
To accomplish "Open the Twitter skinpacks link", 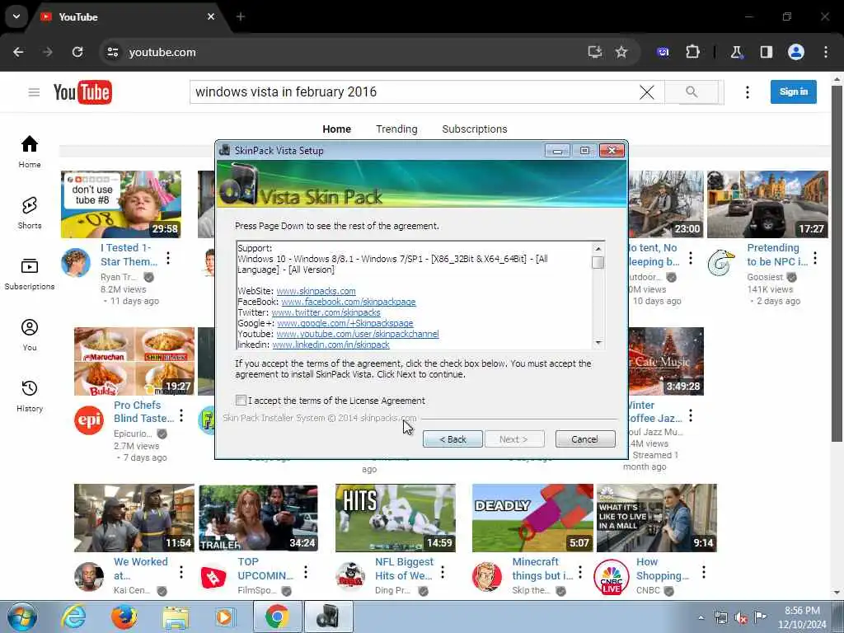I will click(x=326, y=312).
